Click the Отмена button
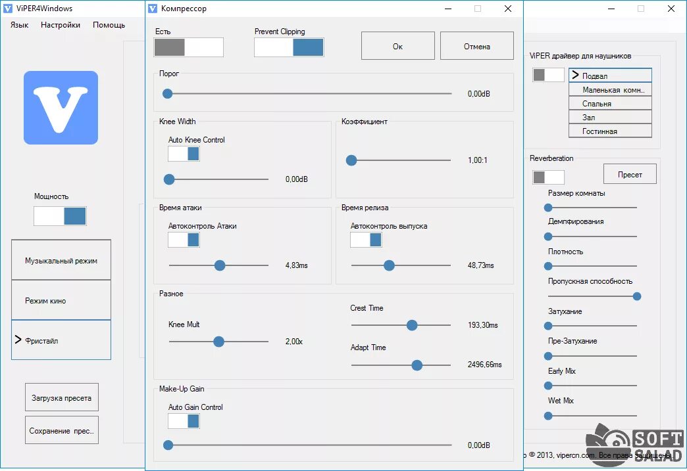The image size is (687, 471). (476, 46)
